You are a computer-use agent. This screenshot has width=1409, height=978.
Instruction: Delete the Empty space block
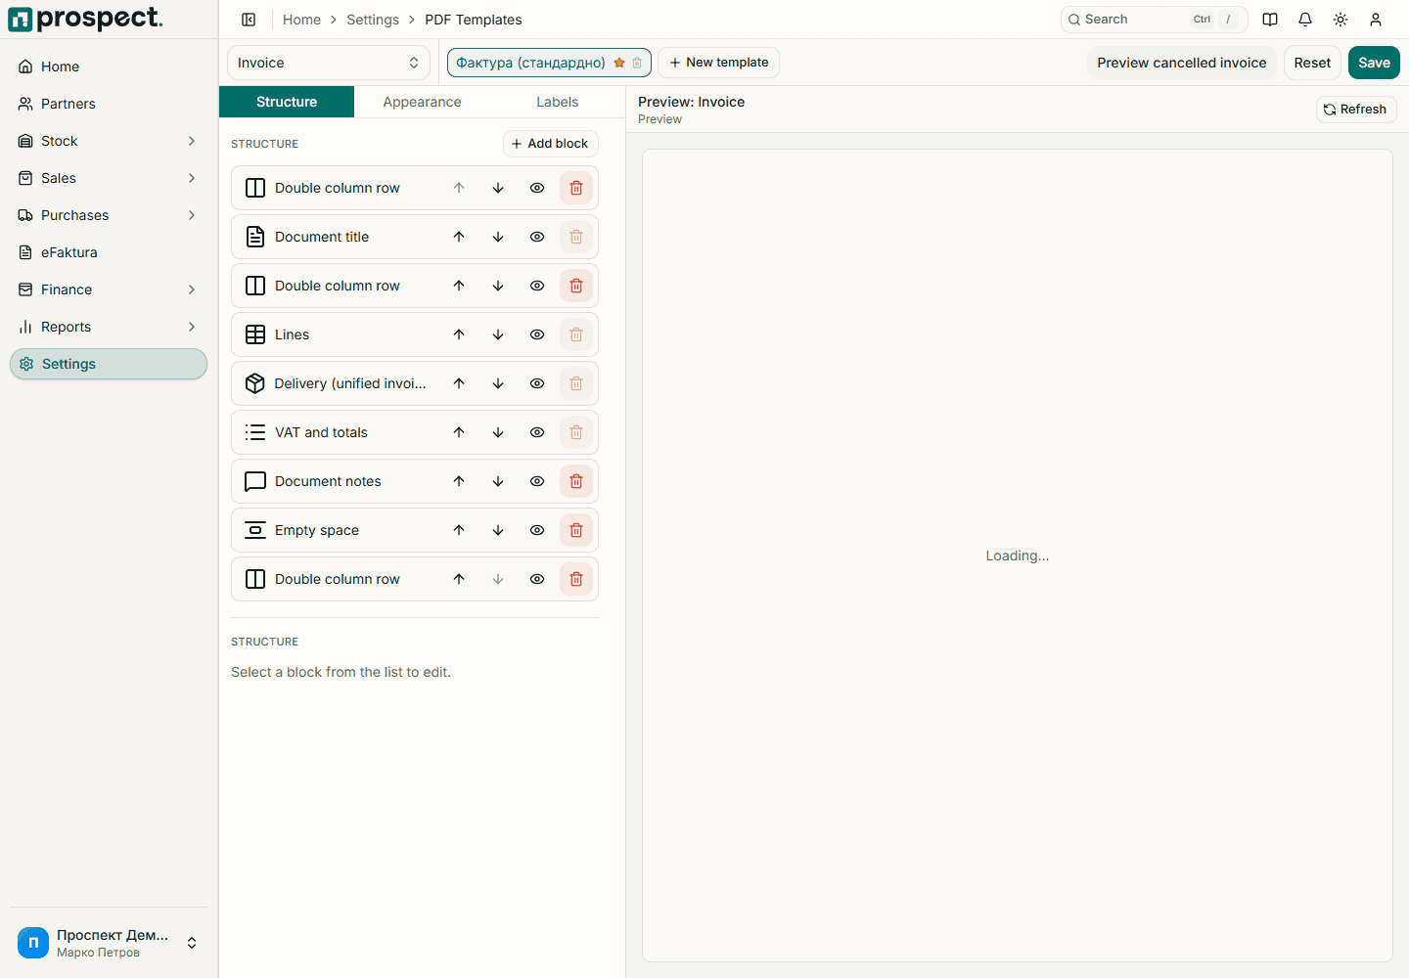pyautogui.click(x=576, y=530)
